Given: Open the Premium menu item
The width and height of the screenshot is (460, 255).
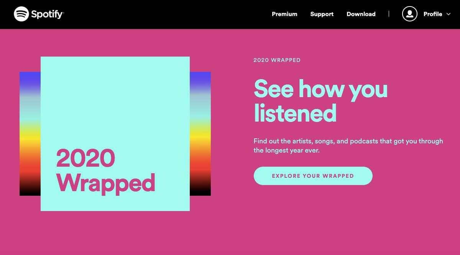Looking at the screenshot, I should point(284,14).
